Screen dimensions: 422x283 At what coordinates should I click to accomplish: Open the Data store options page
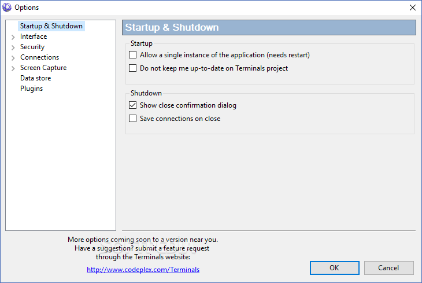[35, 78]
